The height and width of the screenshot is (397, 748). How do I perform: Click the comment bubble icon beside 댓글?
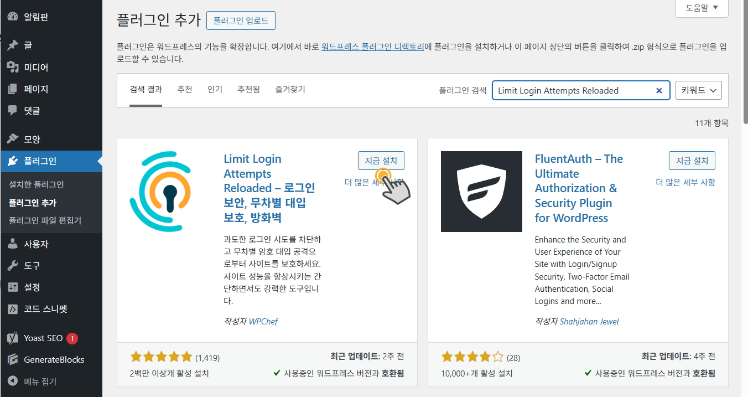(12, 110)
